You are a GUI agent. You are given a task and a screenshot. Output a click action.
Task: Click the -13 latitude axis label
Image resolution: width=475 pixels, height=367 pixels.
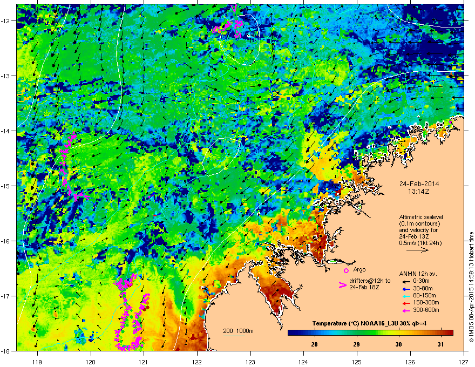[6, 76]
